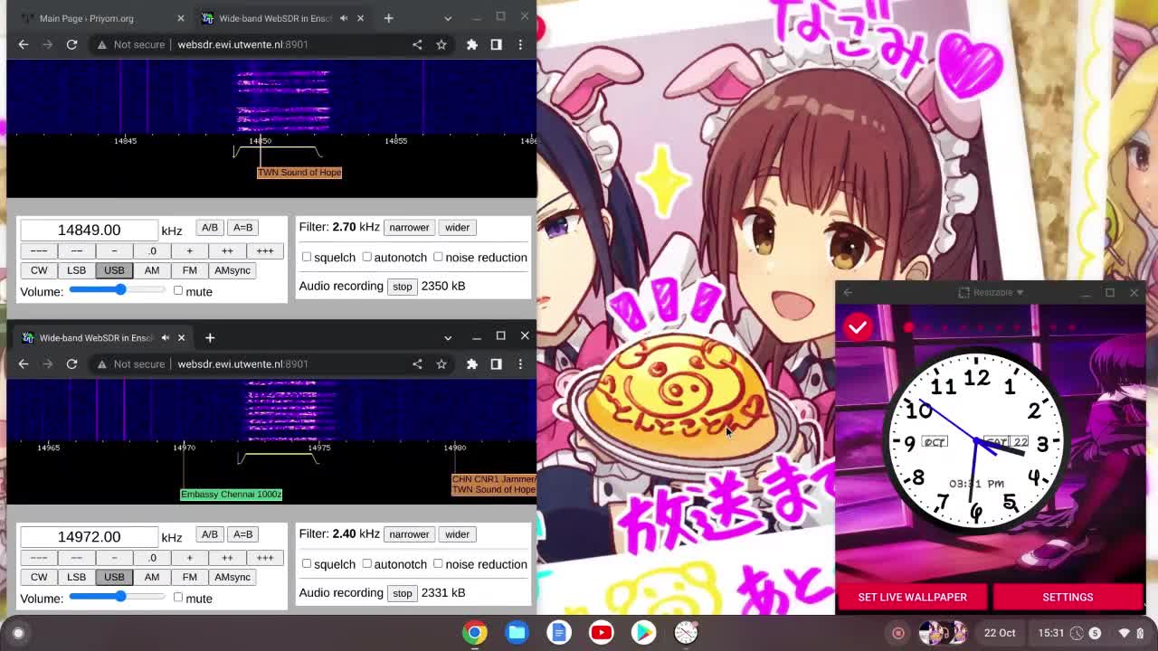Enable squelch in top WebSDR
Screen dimensions: 1158x651
[x=307, y=257]
